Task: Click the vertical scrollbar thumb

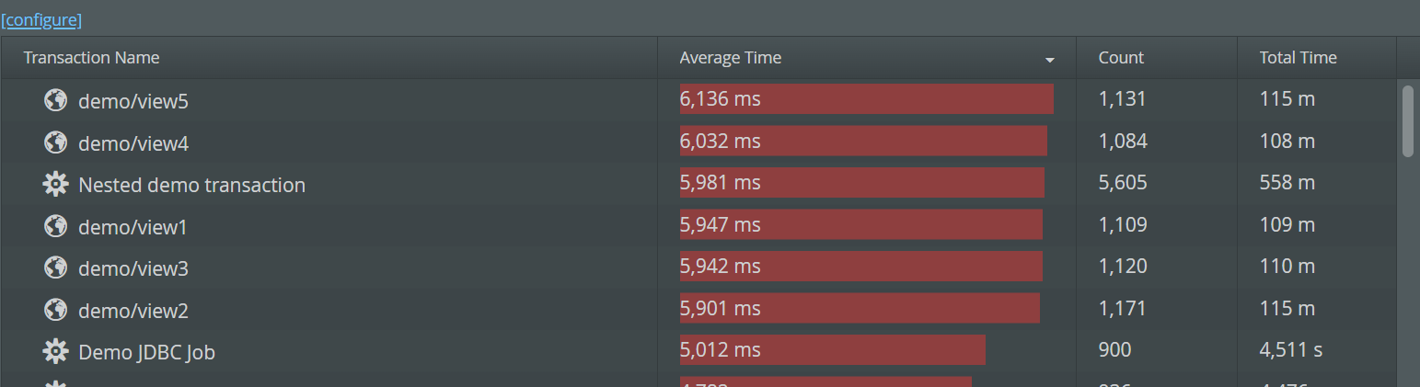Action: pyautogui.click(x=1407, y=120)
